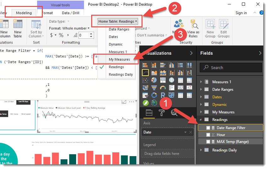Select the R script visual
Viewport: 268px width, 169px height.
click(x=163, y=95)
